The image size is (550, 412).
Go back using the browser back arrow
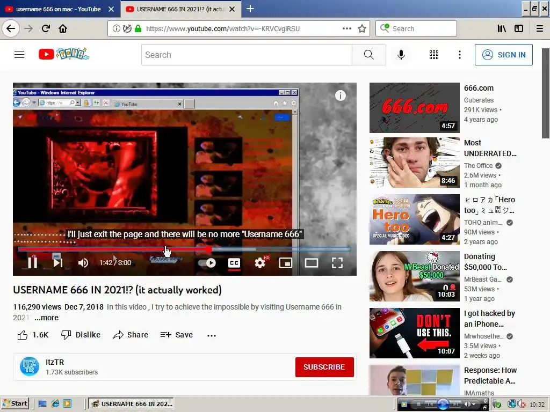(11, 28)
